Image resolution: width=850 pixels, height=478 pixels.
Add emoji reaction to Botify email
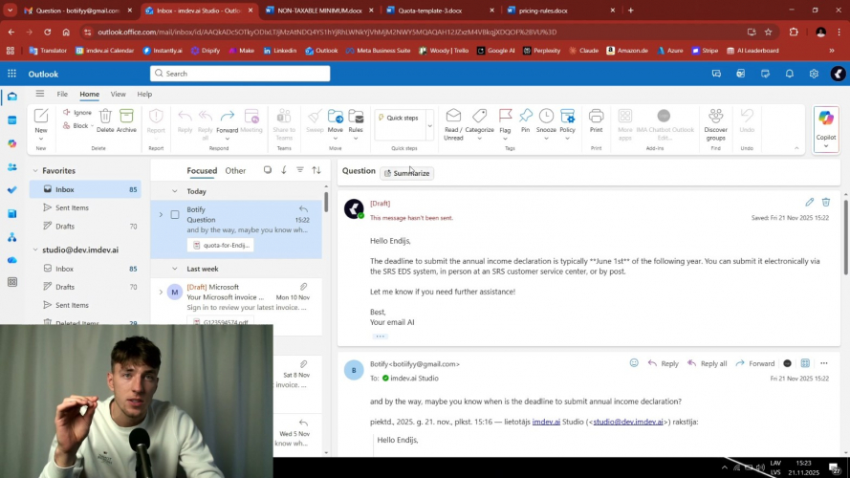click(x=634, y=363)
